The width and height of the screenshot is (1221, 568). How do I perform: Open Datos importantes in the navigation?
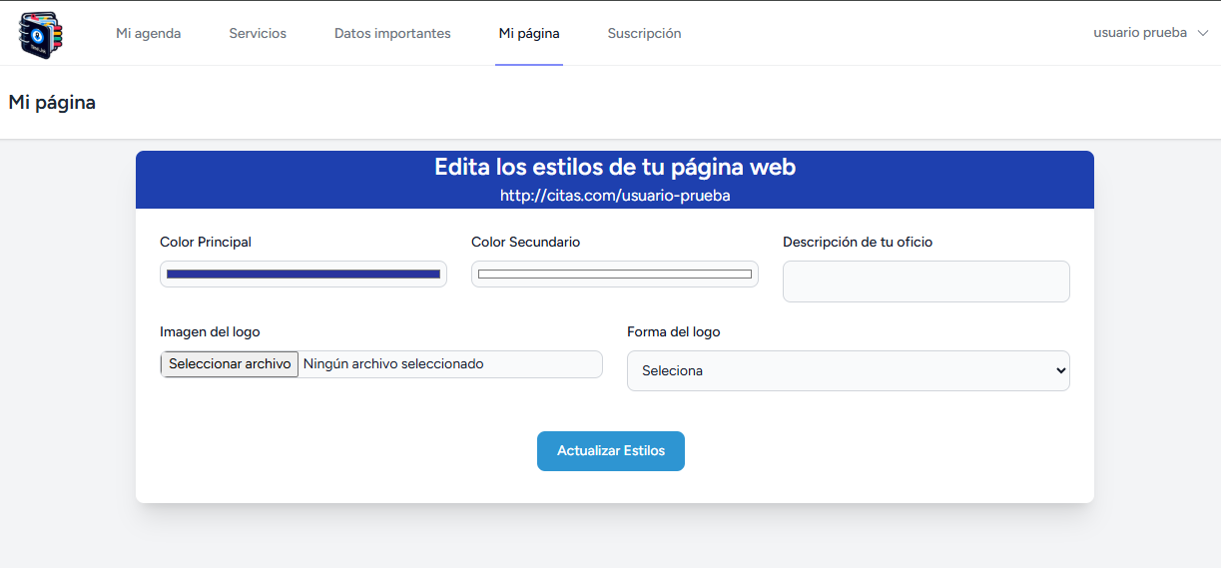(392, 33)
